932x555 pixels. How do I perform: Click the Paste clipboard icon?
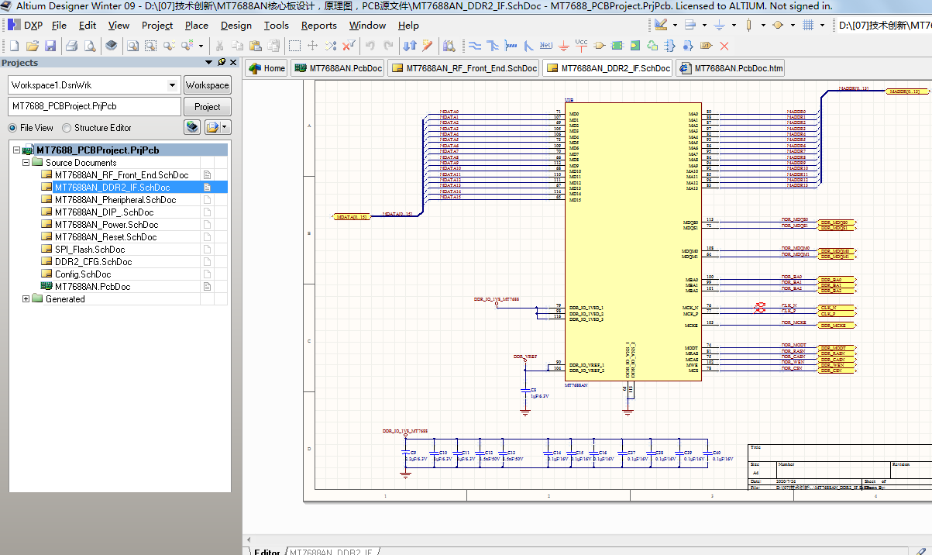pyautogui.click(x=255, y=46)
